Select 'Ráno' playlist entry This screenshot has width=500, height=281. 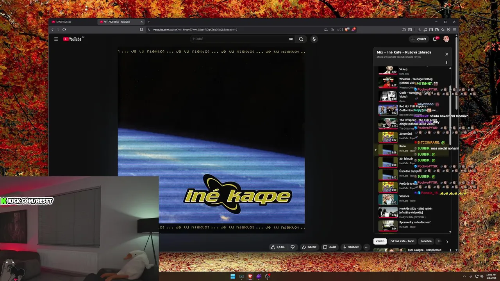412,149
